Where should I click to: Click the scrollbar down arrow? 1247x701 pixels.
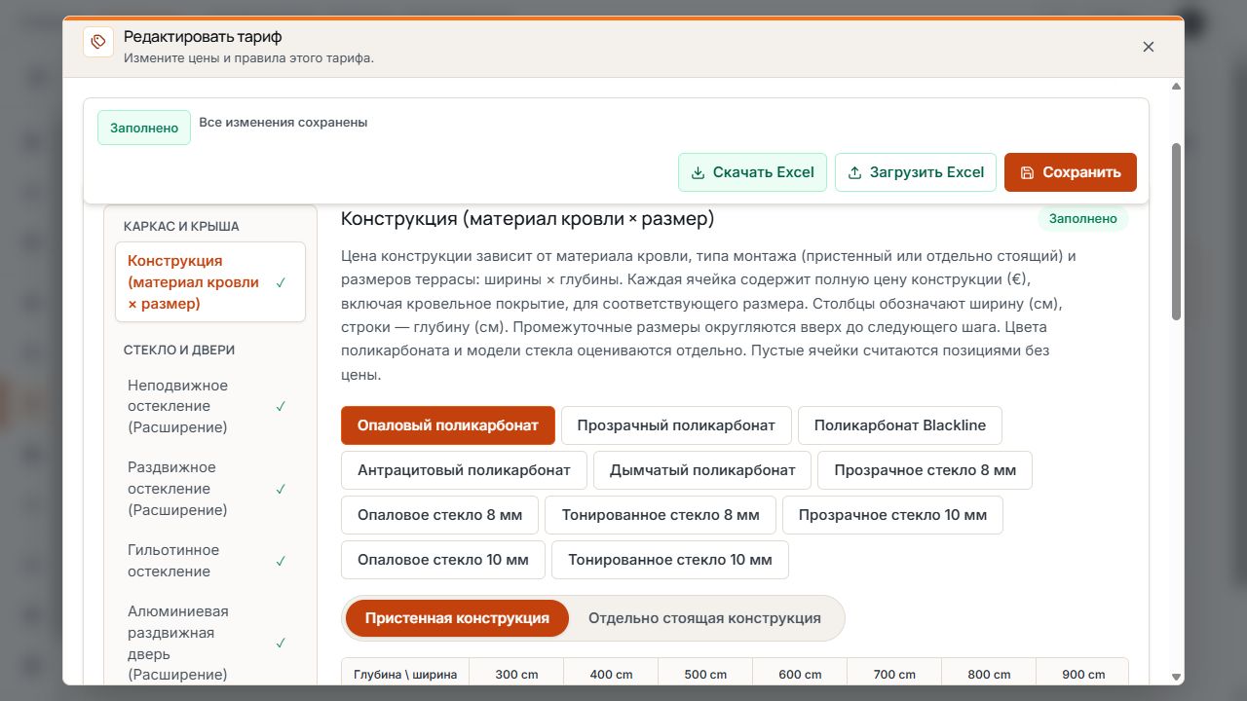(1176, 677)
